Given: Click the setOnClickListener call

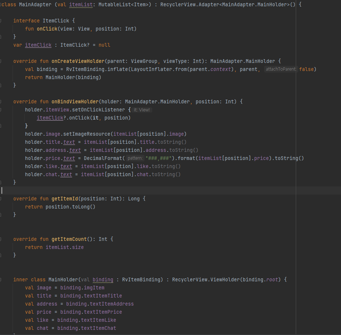Looking at the screenshot, I should [99, 110].
